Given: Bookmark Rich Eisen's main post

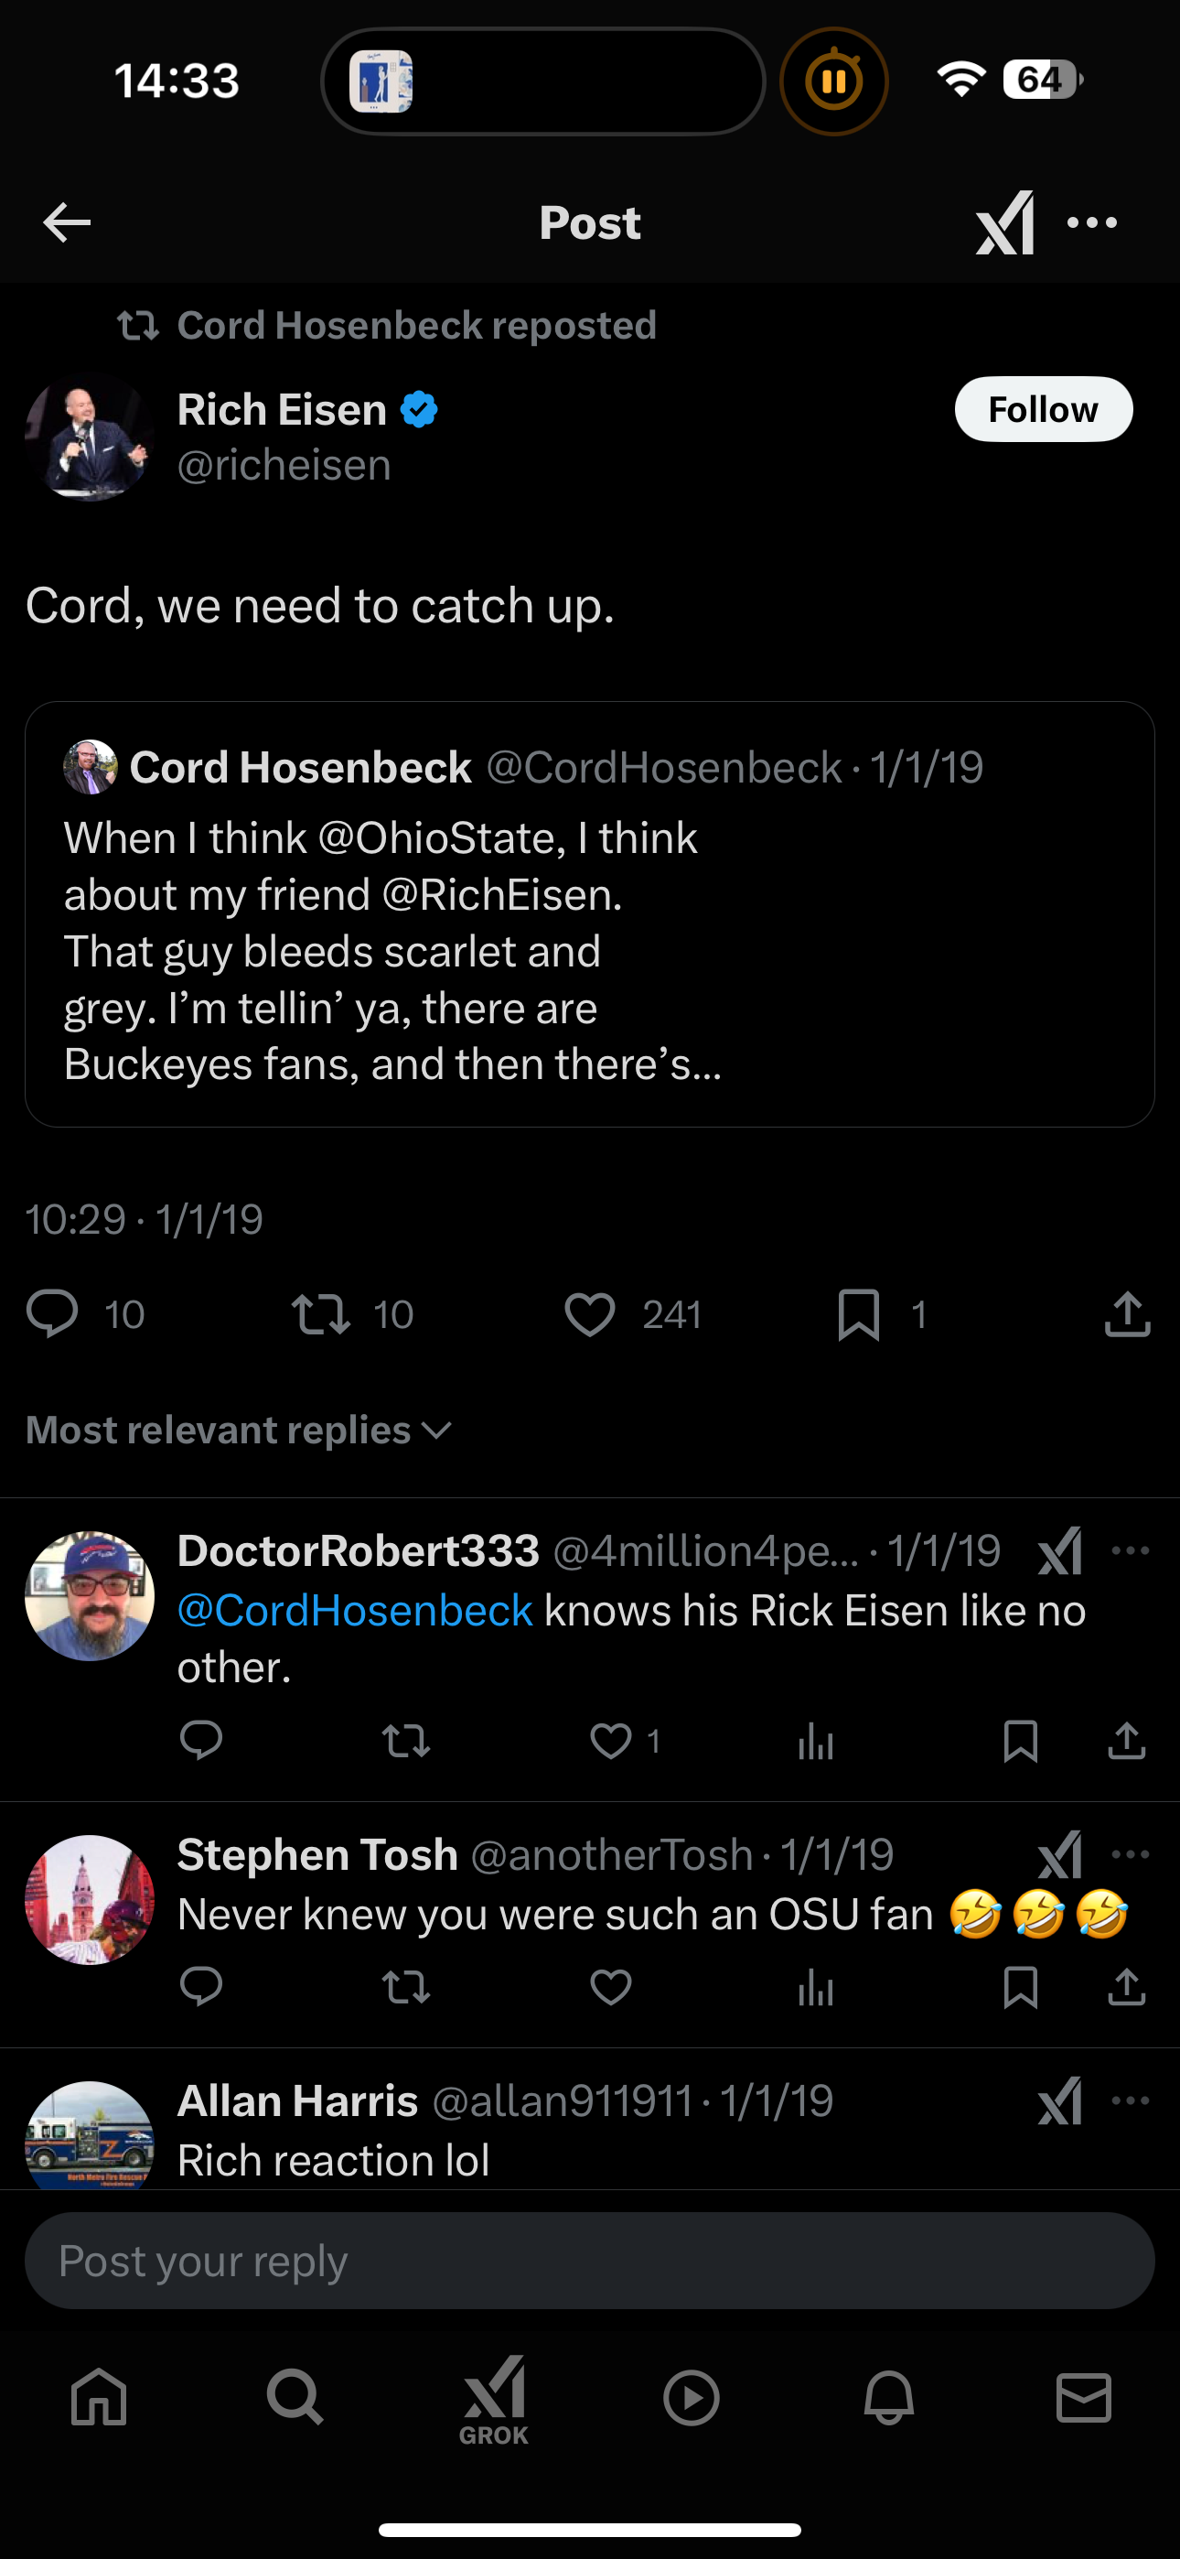Looking at the screenshot, I should coord(858,1314).
